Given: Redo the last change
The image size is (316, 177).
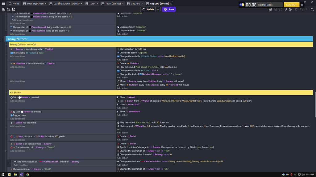Looking at the screenshot, I should 306,10.
